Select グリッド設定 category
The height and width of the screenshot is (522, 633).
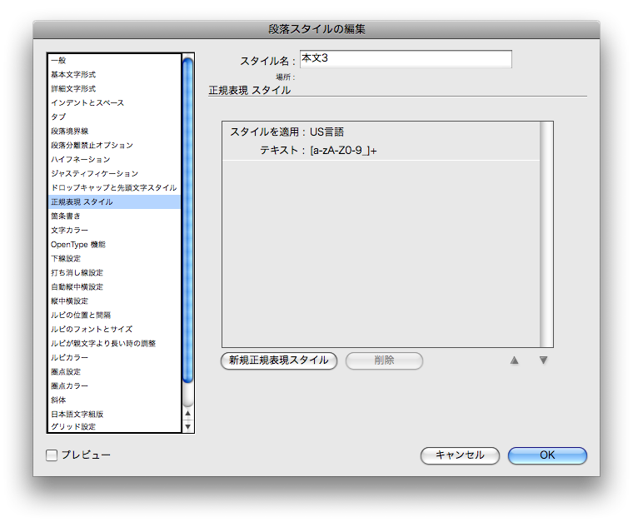[x=115, y=427]
